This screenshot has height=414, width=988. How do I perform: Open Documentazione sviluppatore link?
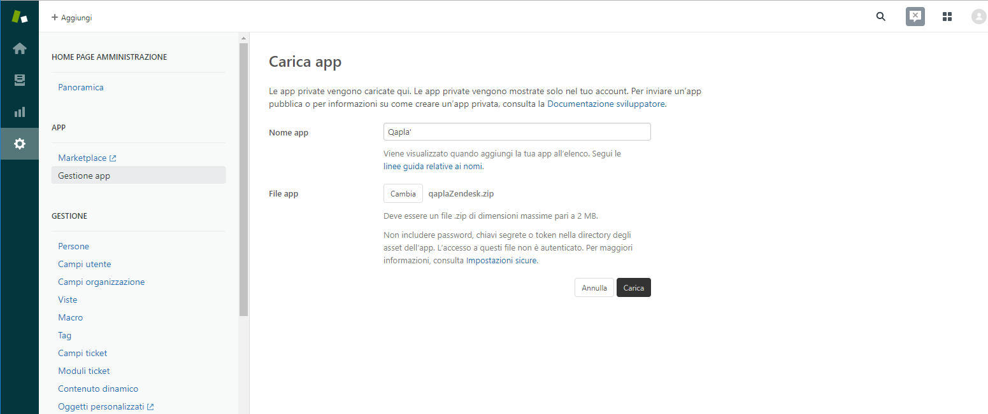tap(606, 104)
